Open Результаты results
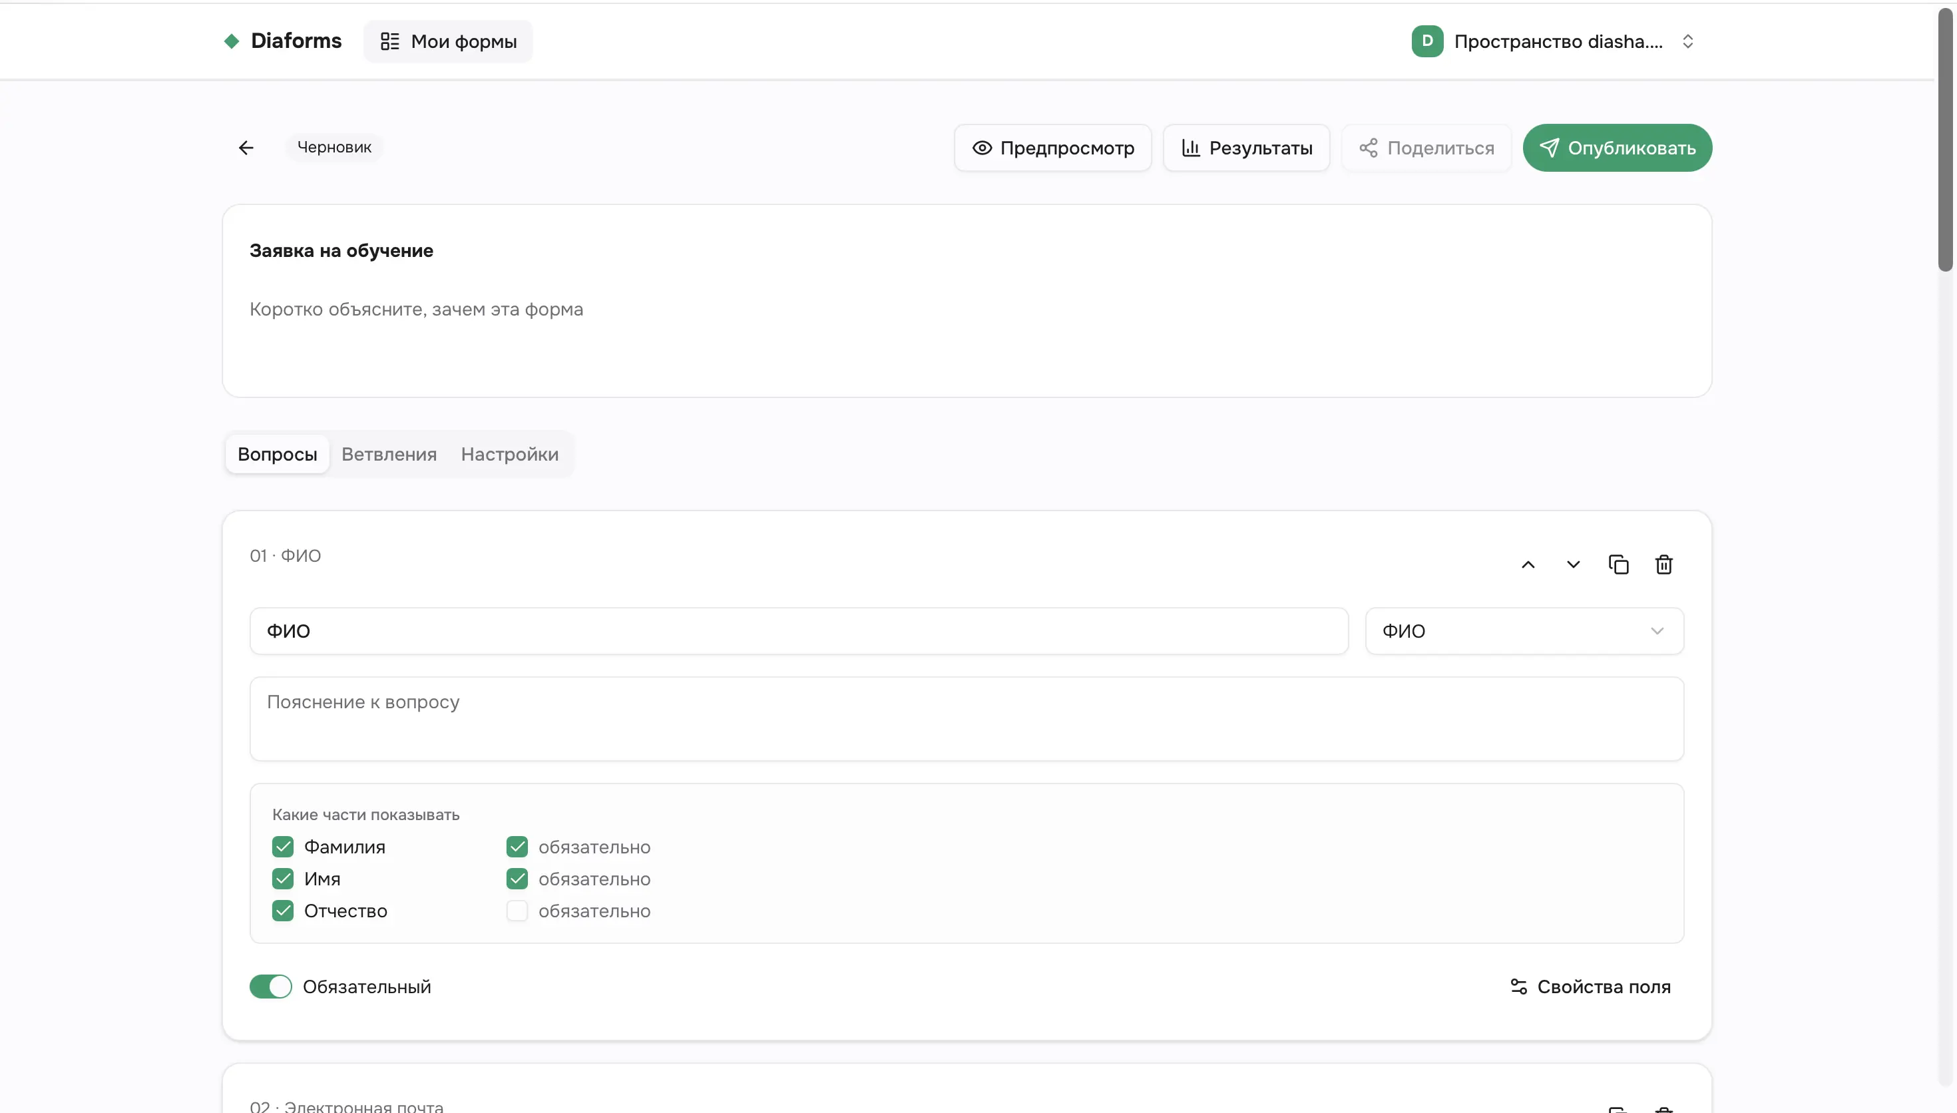Viewport: 1957px width, 1113px height. click(x=1246, y=148)
